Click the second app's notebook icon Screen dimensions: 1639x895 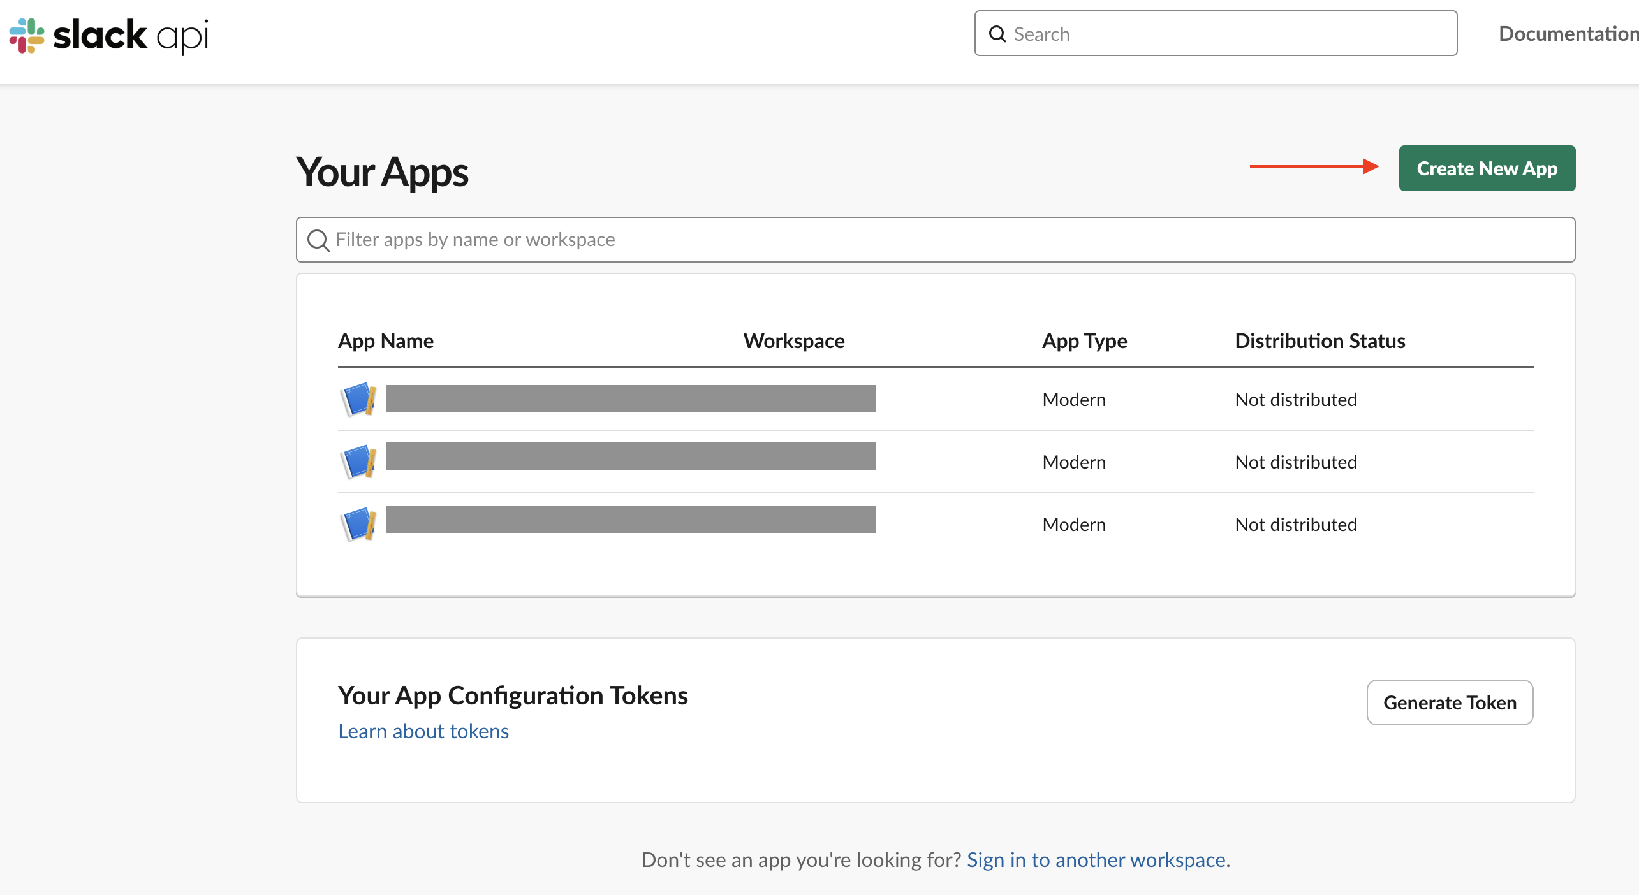point(358,462)
